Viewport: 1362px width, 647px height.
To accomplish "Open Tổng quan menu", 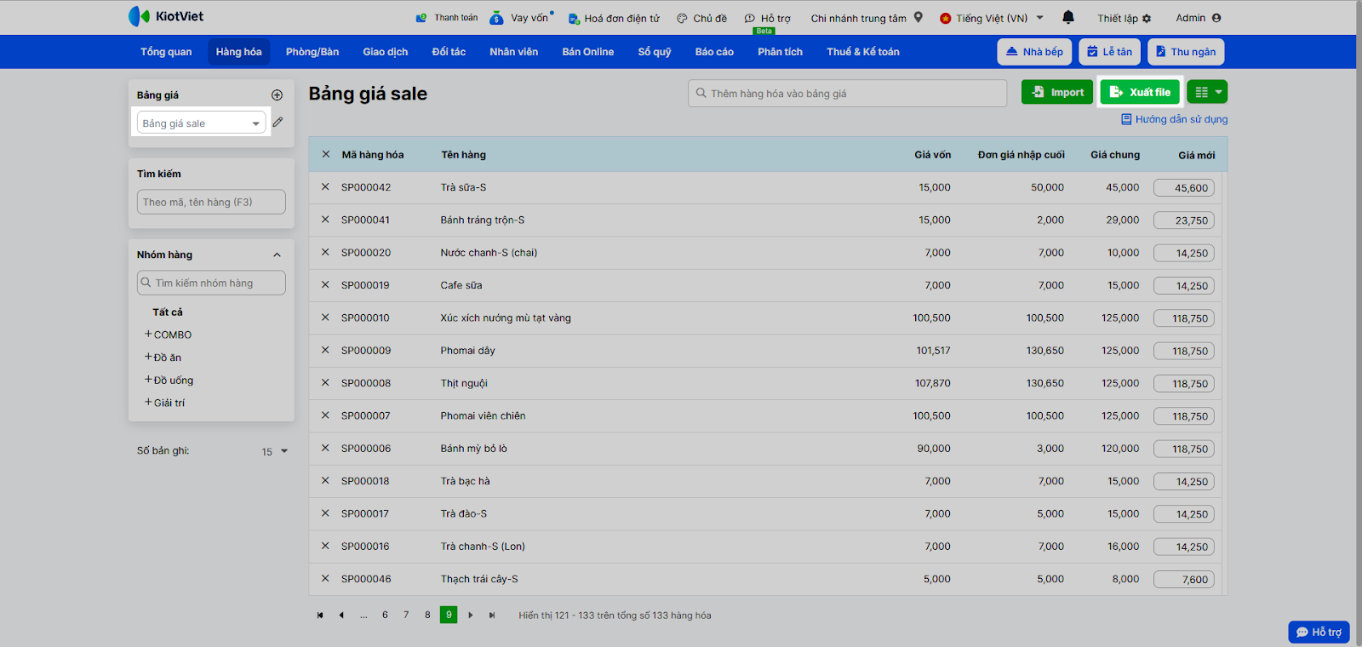I will pos(166,52).
